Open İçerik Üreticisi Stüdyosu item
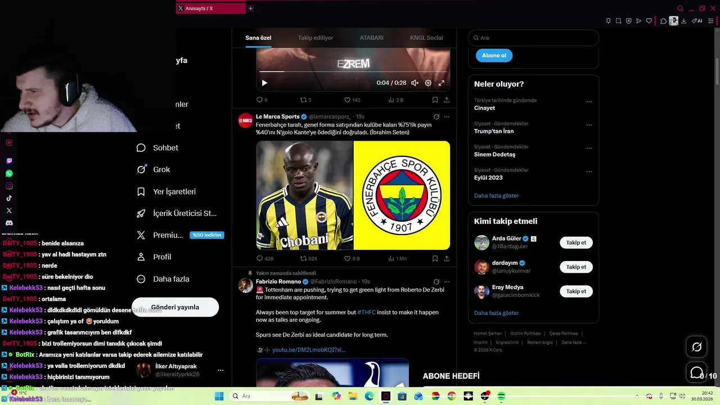 [177, 214]
